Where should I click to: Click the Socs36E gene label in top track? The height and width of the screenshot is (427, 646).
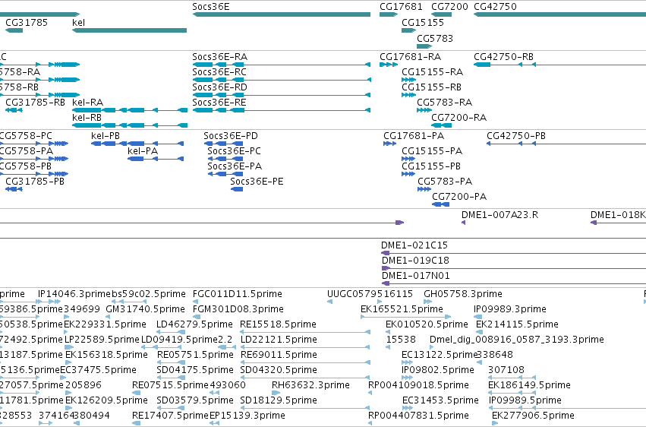(x=211, y=7)
